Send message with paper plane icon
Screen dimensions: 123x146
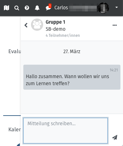[115, 137]
